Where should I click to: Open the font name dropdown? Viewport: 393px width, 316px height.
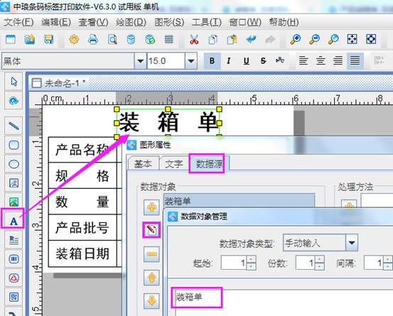click(x=140, y=60)
